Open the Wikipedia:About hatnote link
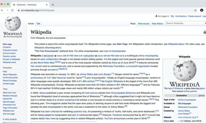206x123 pixels. pyautogui.click(x=176, y=44)
